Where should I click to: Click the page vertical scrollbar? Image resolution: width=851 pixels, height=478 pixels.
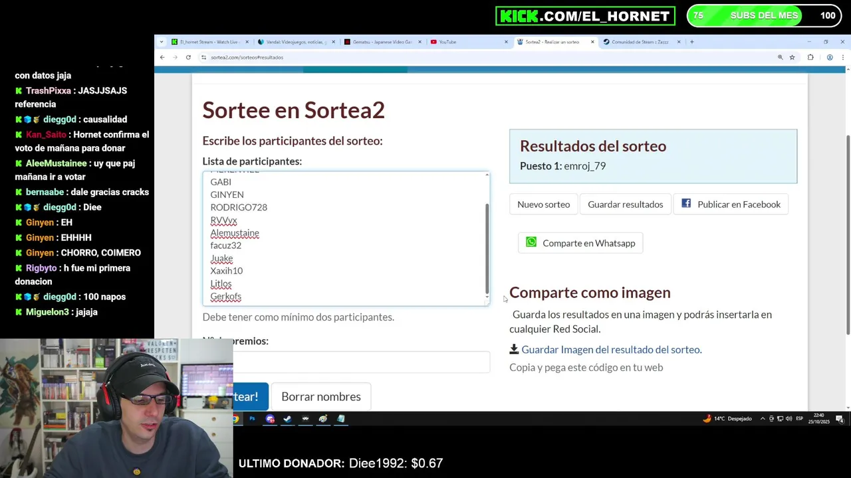pyautogui.click(x=847, y=234)
